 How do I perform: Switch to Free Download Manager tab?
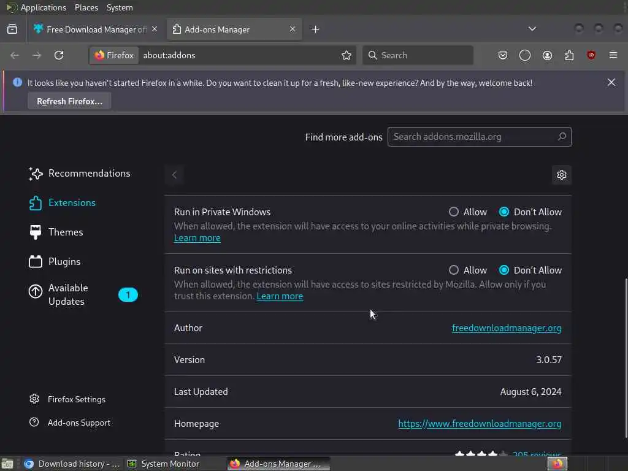pyautogui.click(x=96, y=29)
